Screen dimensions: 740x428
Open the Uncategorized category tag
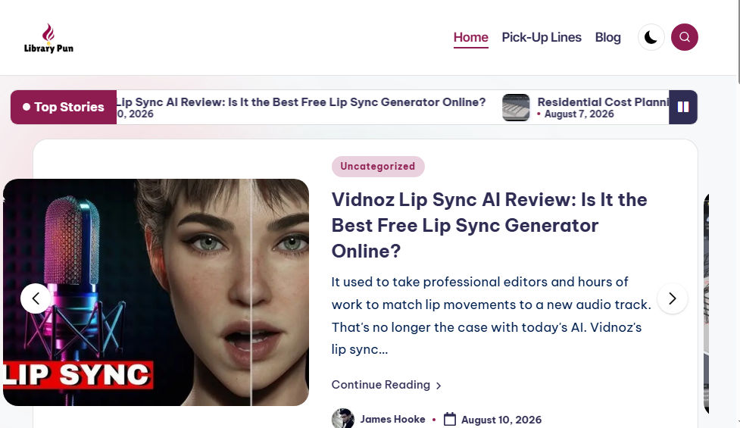pyautogui.click(x=378, y=167)
